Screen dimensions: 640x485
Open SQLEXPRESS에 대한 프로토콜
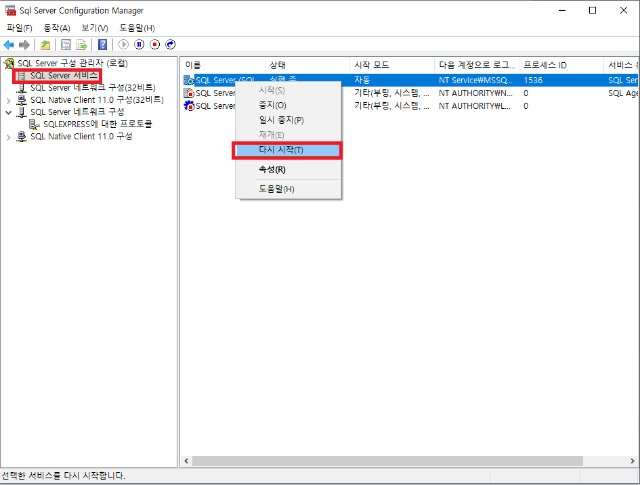point(98,124)
